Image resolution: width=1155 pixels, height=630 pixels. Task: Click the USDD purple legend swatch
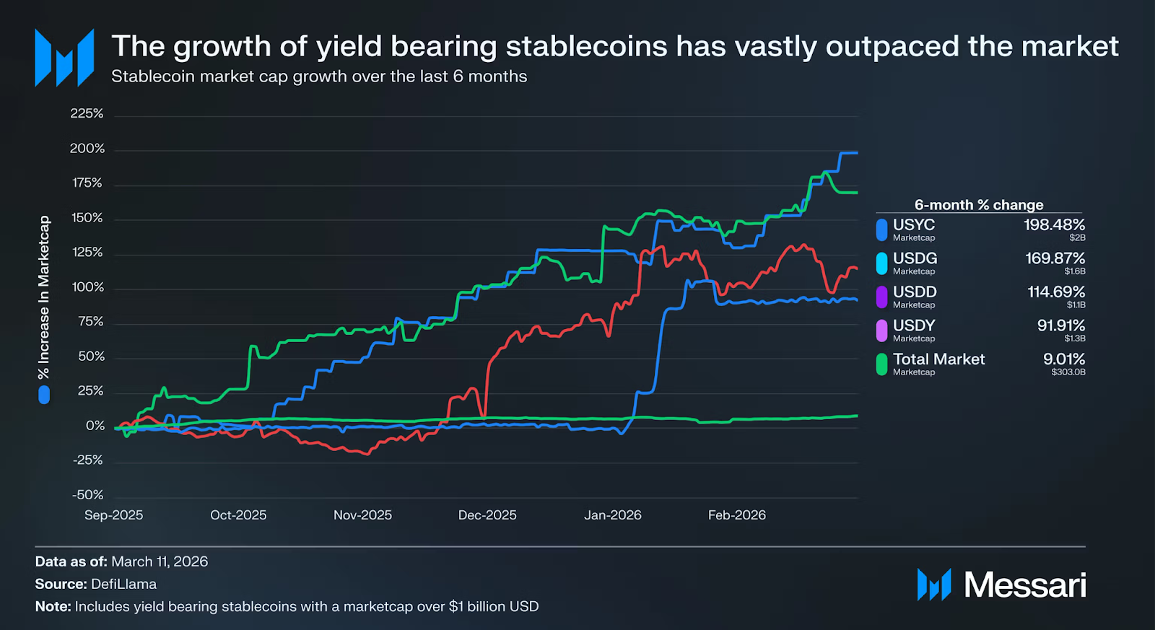[x=881, y=297]
